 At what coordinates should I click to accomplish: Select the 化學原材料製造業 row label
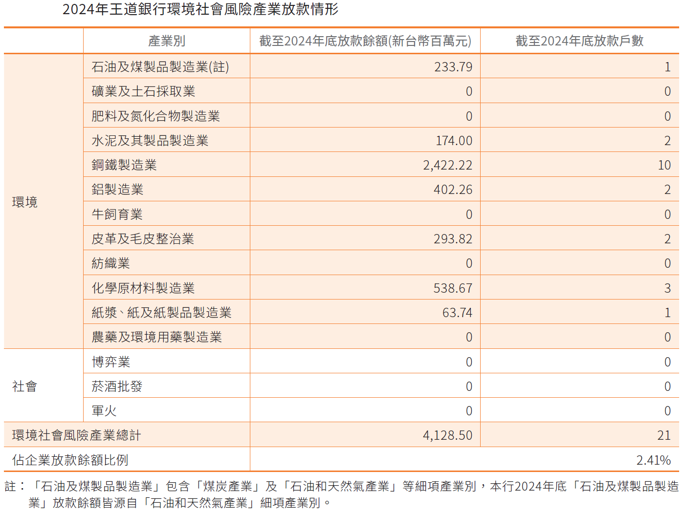143,288
